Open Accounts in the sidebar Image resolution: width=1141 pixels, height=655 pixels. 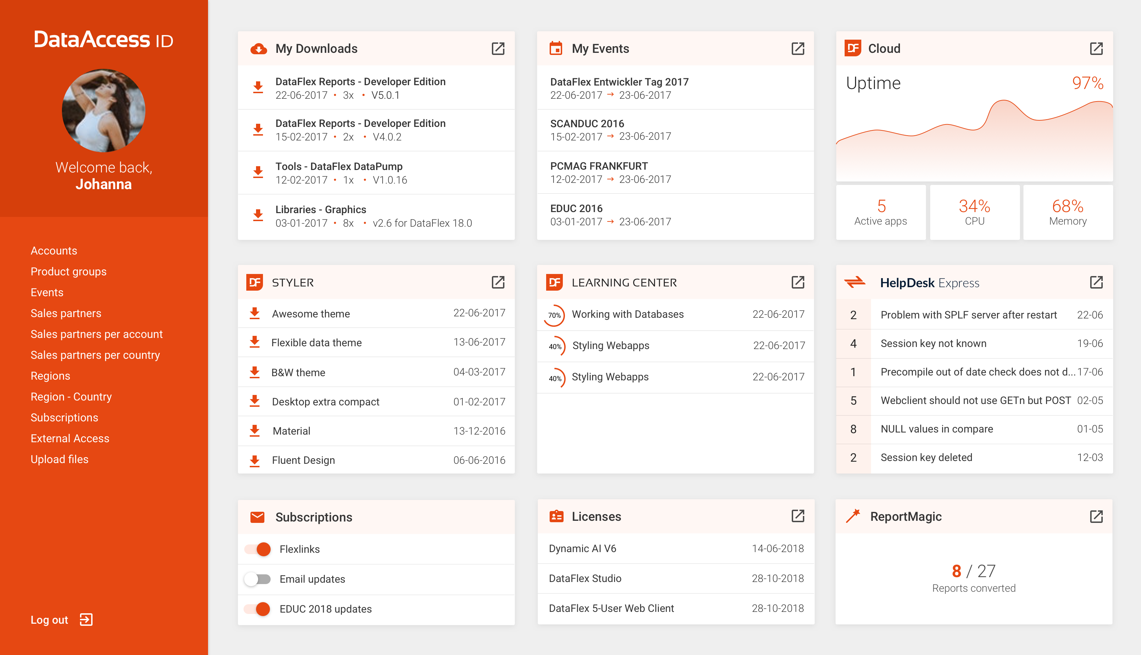pos(54,251)
